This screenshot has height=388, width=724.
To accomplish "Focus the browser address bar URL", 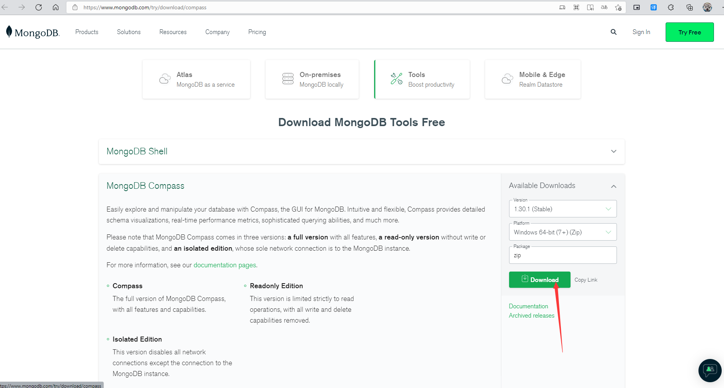I will tap(145, 7).
